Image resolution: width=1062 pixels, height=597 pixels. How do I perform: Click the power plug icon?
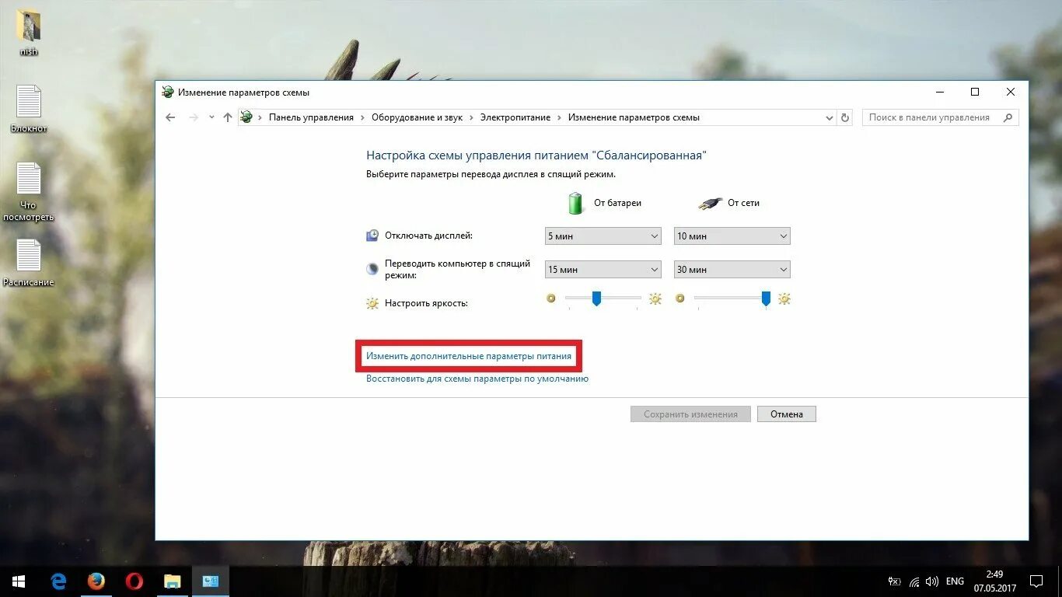(709, 204)
